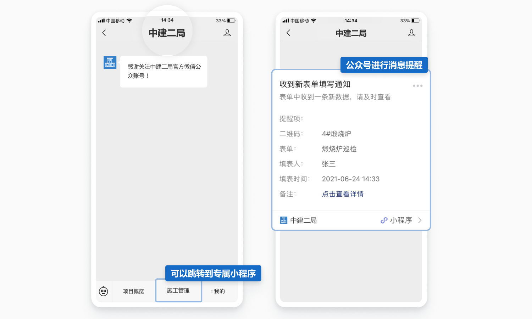This screenshot has height=319, width=532.
Task: Click the 点击查看详情 link
Action: pyautogui.click(x=343, y=194)
